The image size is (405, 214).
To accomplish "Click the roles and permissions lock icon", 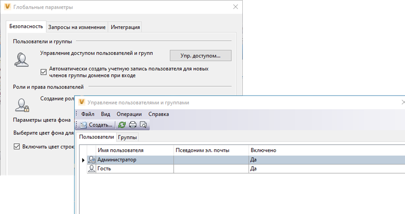I will click(x=22, y=105).
